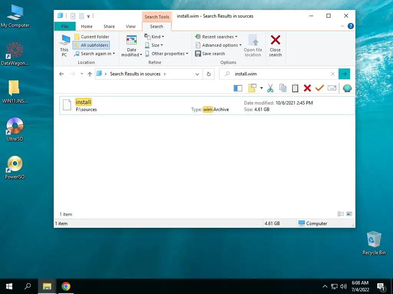Click the red X Delete icon
This screenshot has height=294, width=393.
click(x=307, y=88)
